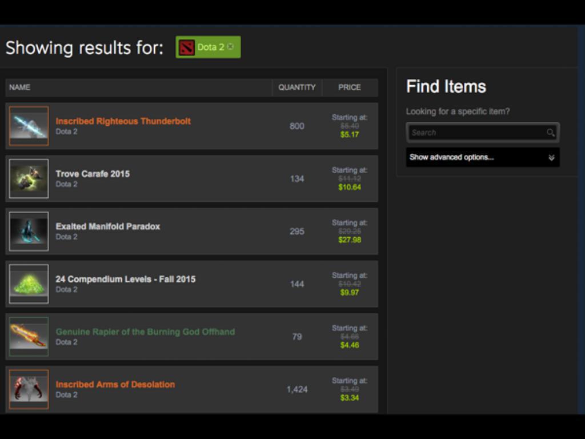The width and height of the screenshot is (585, 439).
Task: Click the Inscribed Righteous Thunderbolt item icon
Action: (x=29, y=126)
